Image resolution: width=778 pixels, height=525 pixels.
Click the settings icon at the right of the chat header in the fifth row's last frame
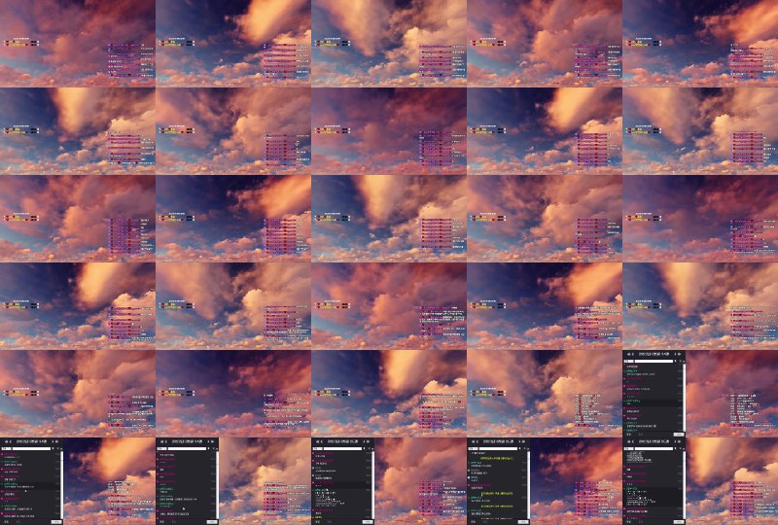tap(680, 356)
